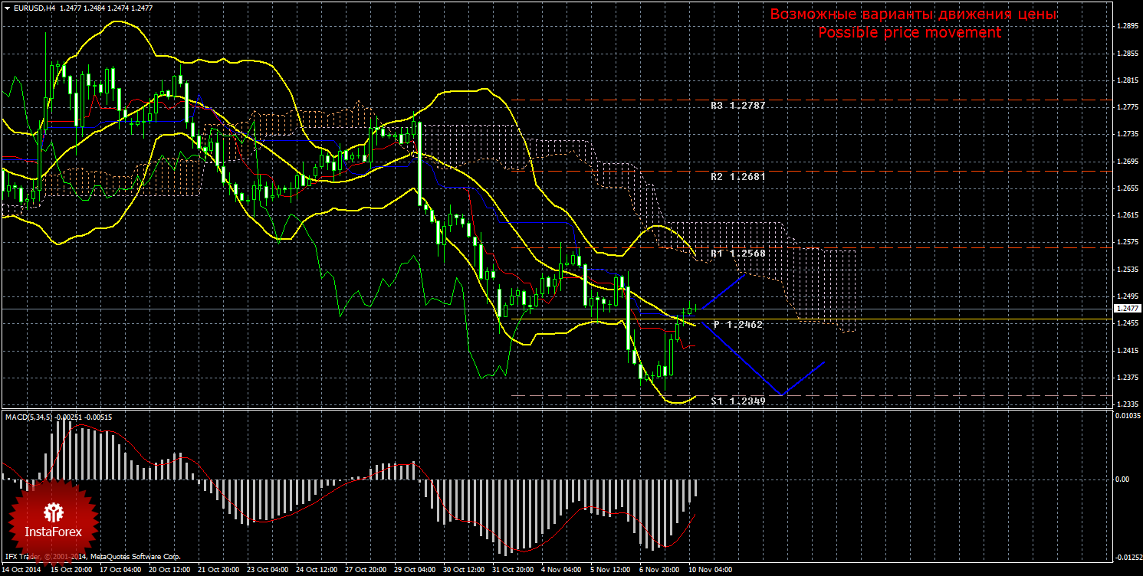
Task: Select the P 1.2462 pivot label
Action: pos(737,325)
